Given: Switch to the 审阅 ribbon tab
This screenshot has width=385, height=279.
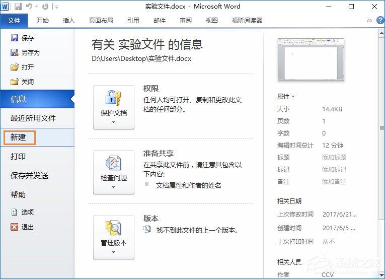Looking at the screenshot, I should [x=186, y=20].
